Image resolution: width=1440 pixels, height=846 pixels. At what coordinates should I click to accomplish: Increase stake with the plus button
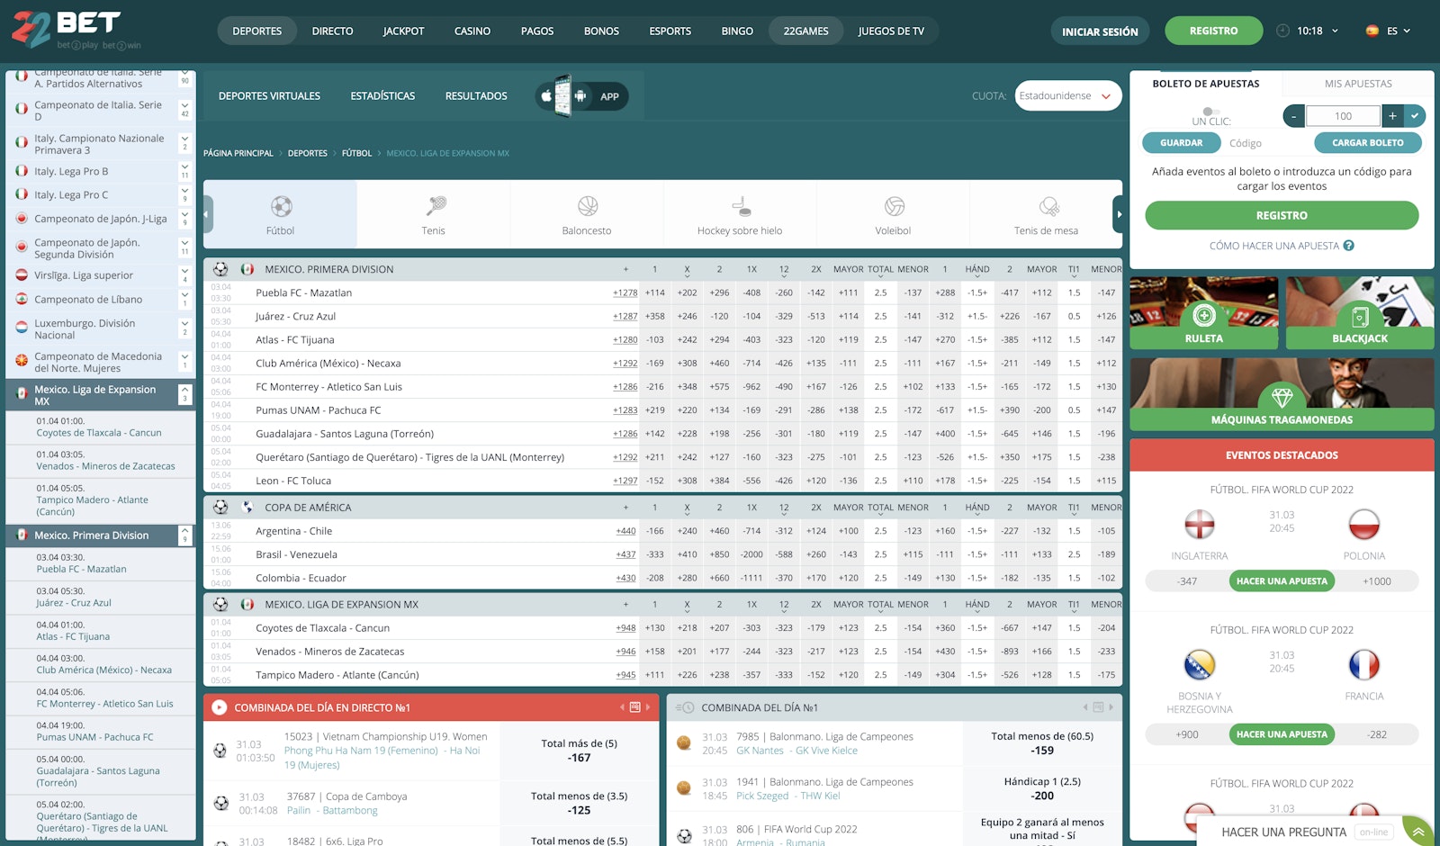tap(1392, 115)
